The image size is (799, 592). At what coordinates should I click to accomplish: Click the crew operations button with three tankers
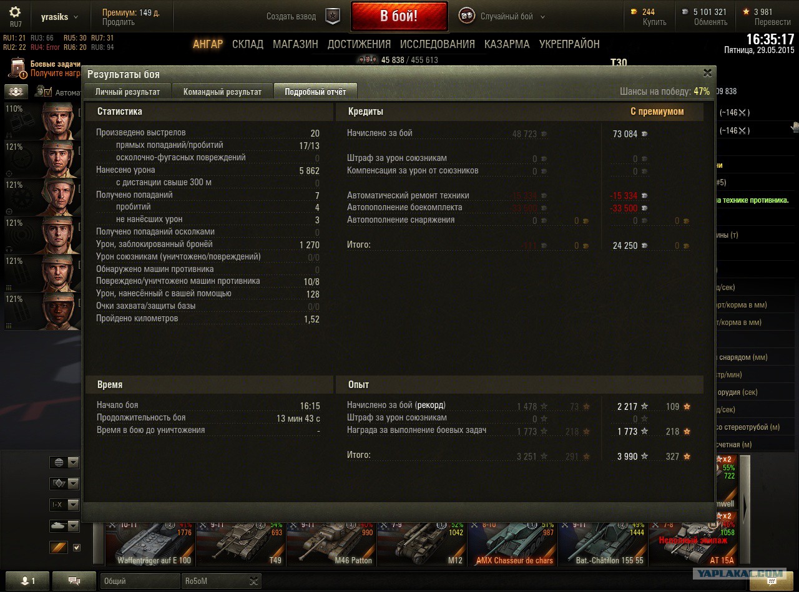[16, 92]
